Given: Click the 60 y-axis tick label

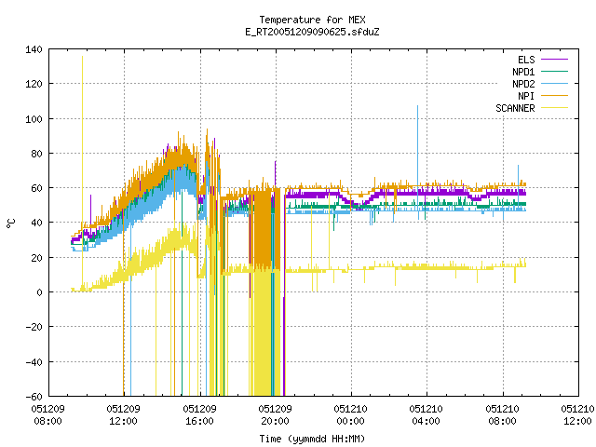Looking at the screenshot, I should click(37, 188).
